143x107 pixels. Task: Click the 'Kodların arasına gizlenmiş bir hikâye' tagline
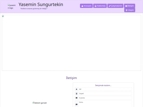click(x=34, y=8)
